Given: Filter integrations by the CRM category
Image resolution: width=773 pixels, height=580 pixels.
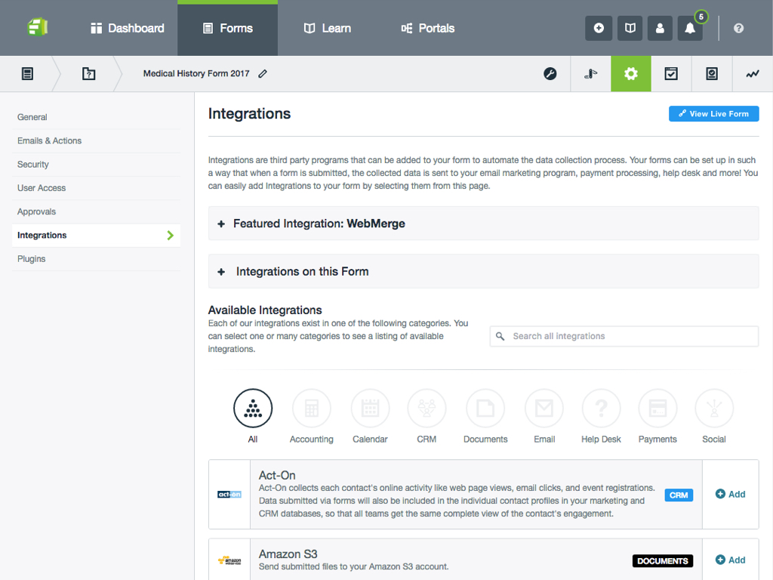Looking at the screenshot, I should [427, 408].
